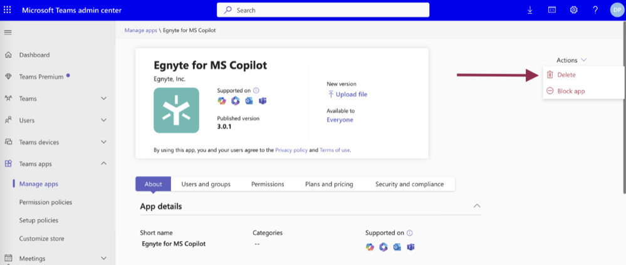Viewport: 626px width, 265px height.
Task: Open the Cloud Shell icon in header
Action: point(552,10)
